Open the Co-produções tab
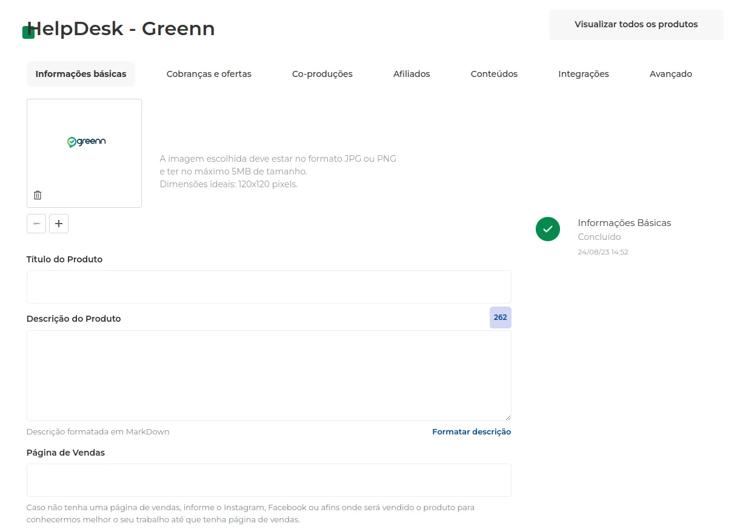Screen dimensions: 740x532 click(322, 74)
